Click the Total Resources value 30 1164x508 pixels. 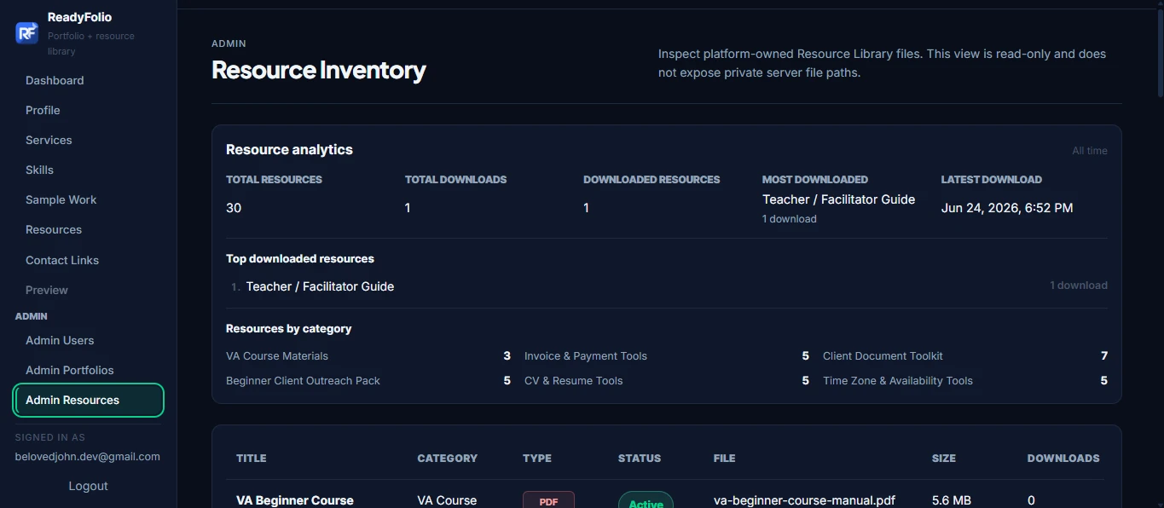(x=234, y=208)
